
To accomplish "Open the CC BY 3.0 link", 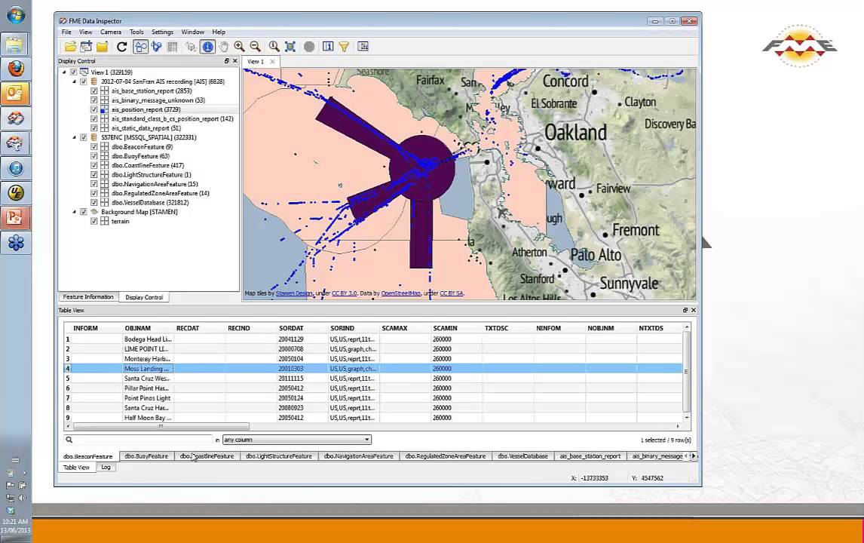I will 345,293.
